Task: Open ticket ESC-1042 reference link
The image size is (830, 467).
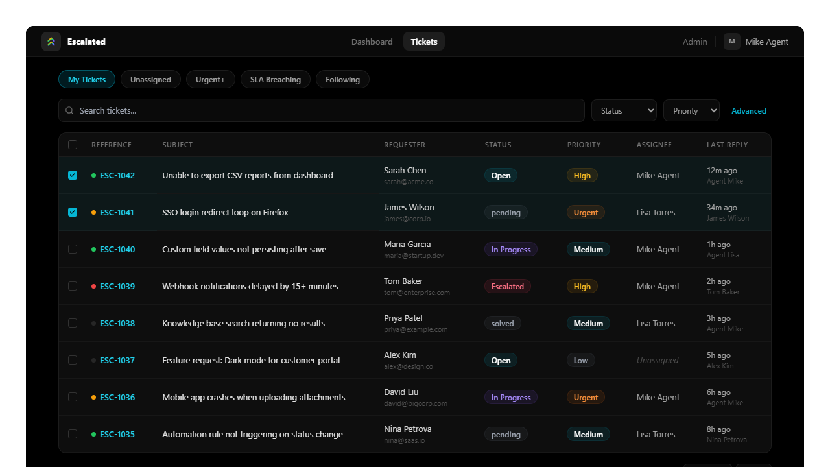Action: (x=117, y=175)
